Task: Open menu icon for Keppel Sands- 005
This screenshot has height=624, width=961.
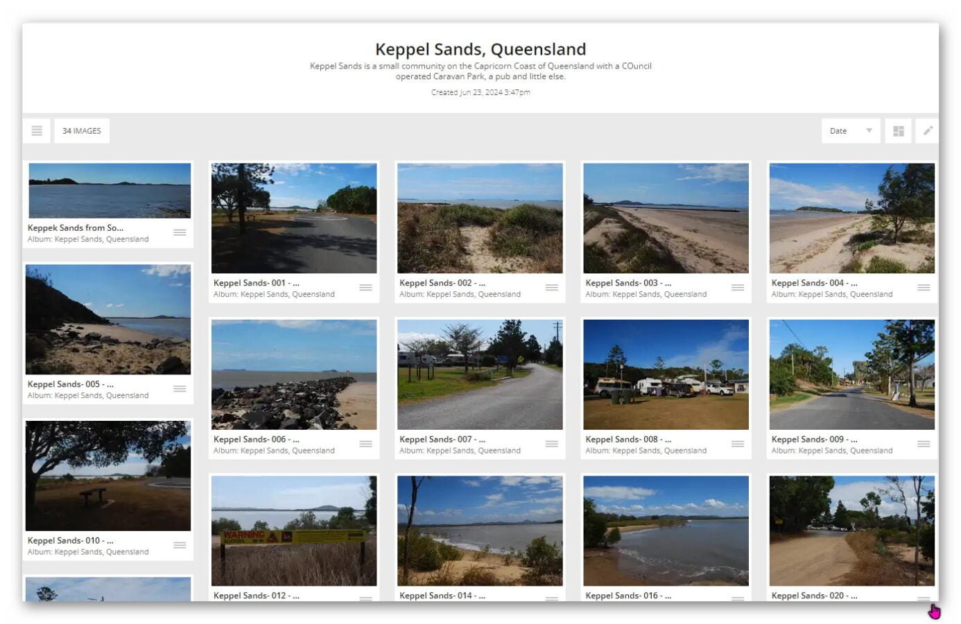Action: [180, 389]
